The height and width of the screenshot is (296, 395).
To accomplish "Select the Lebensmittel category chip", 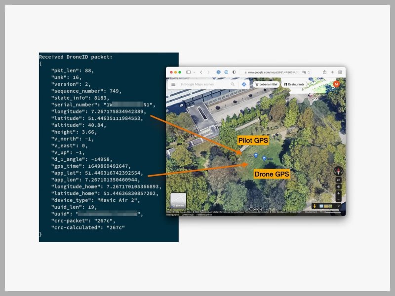I will [x=266, y=84].
